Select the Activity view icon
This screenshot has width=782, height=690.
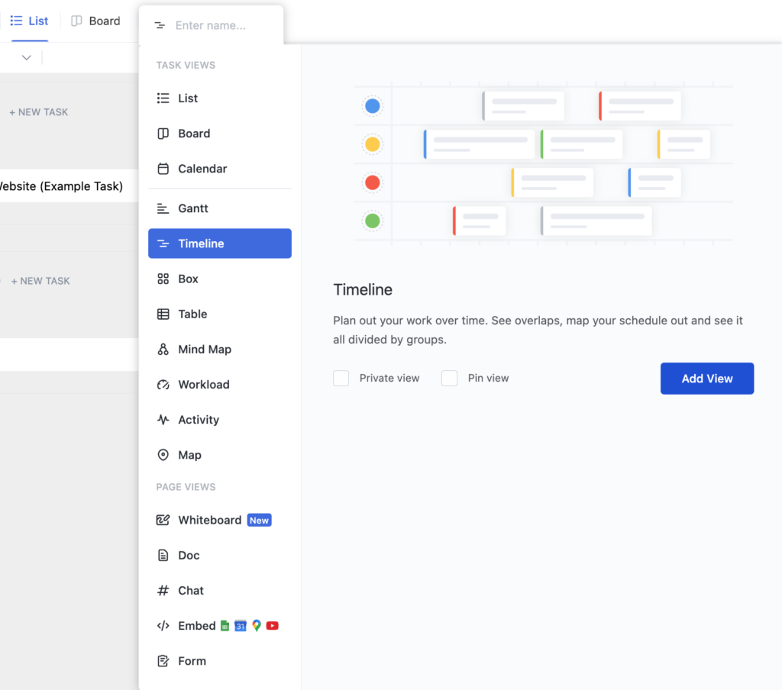[163, 419]
